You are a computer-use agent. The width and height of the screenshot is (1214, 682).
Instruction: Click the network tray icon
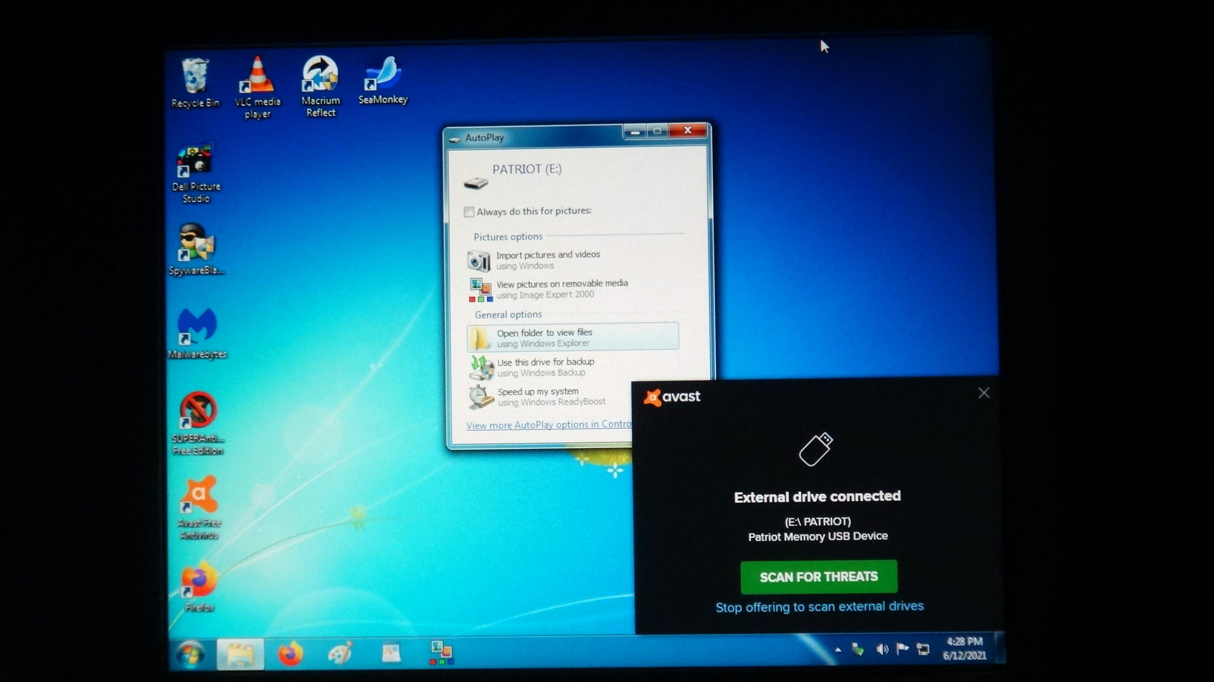pyautogui.click(x=923, y=649)
